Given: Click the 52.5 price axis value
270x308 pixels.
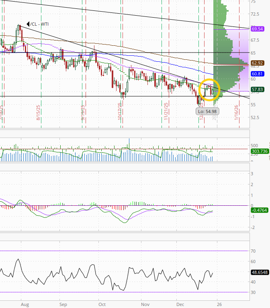Looking at the screenshot, I should click(x=255, y=118).
